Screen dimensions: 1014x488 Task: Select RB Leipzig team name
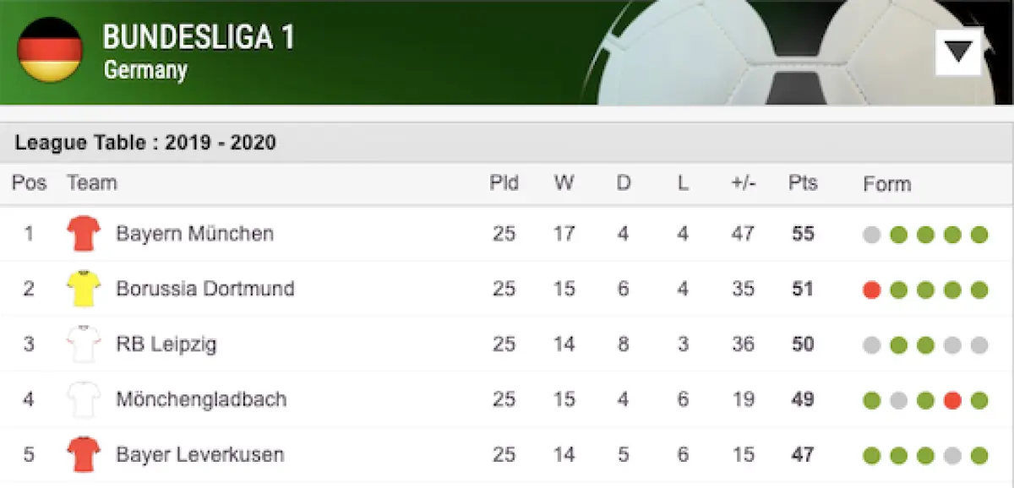(x=166, y=344)
